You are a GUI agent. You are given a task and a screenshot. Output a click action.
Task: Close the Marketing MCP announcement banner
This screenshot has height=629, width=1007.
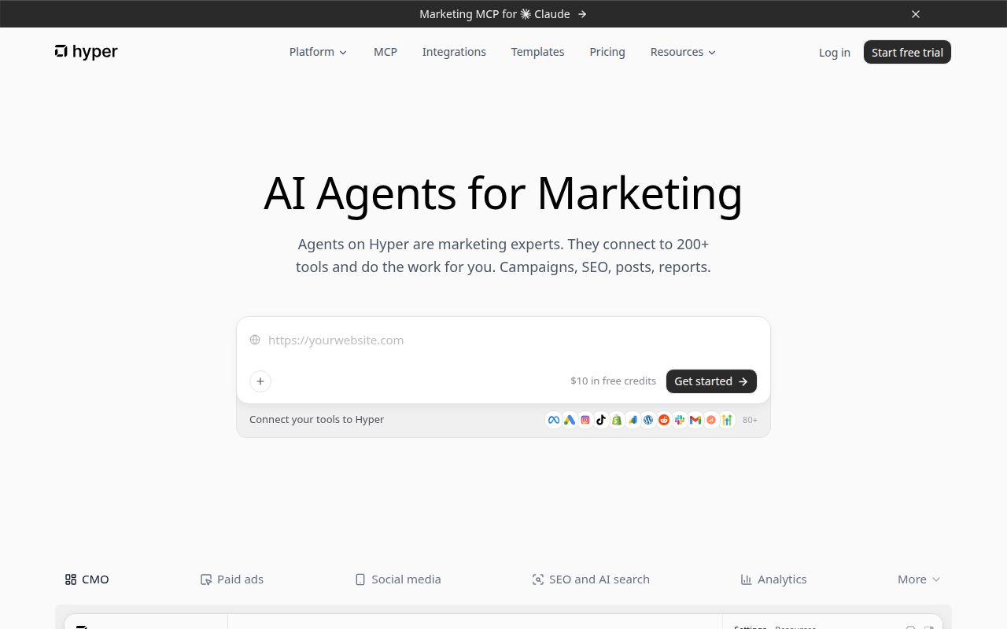click(916, 14)
